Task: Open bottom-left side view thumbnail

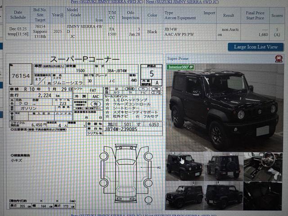Action: tap(184, 196)
